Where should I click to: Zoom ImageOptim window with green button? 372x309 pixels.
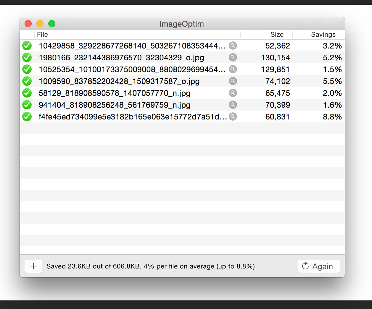click(52, 24)
